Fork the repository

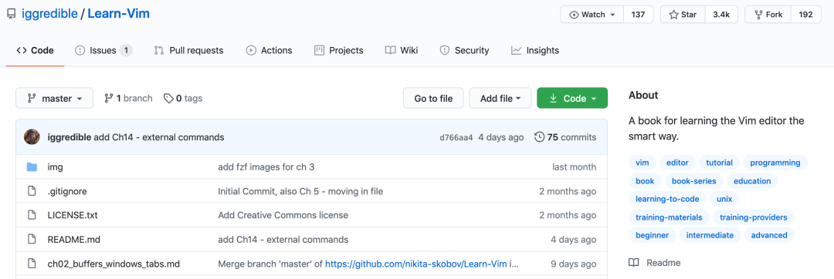[768, 15]
